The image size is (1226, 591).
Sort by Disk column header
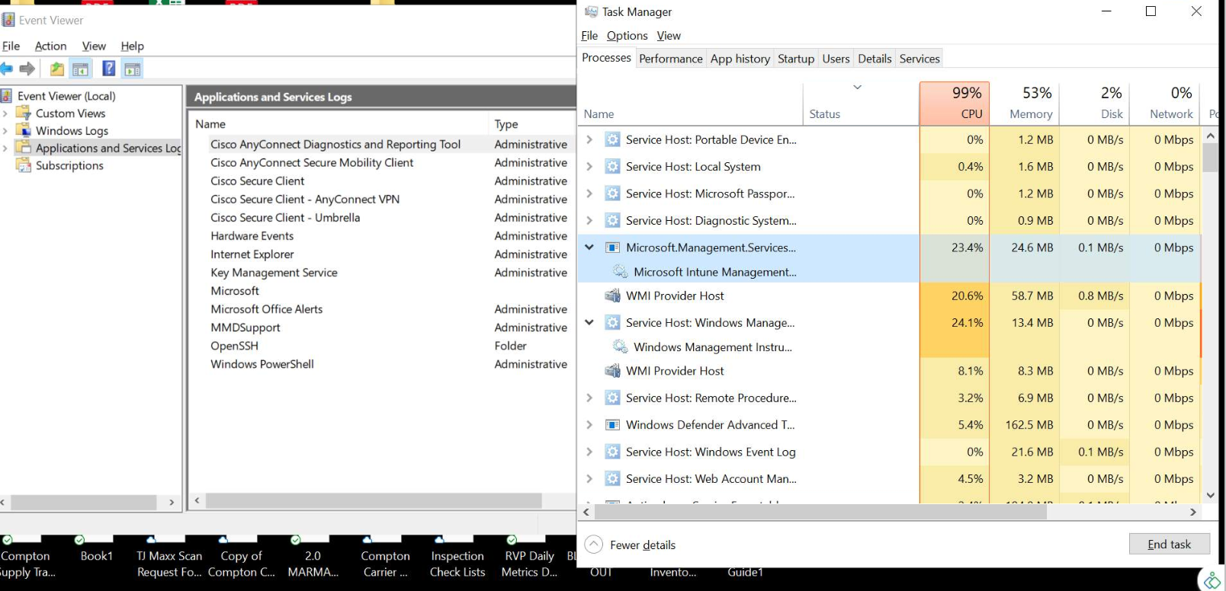pos(1095,103)
